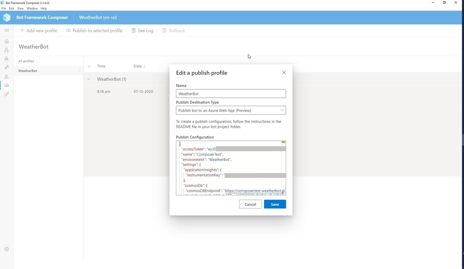Click the Rollback toolbar item
This screenshot has width=464, height=269.
click(174, 30)
